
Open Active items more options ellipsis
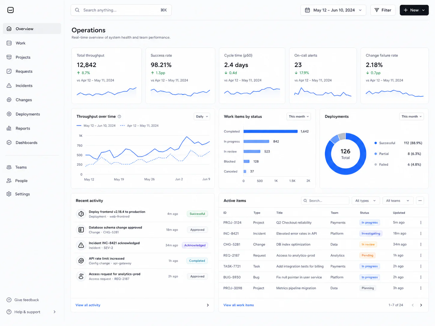coord(420,201)
